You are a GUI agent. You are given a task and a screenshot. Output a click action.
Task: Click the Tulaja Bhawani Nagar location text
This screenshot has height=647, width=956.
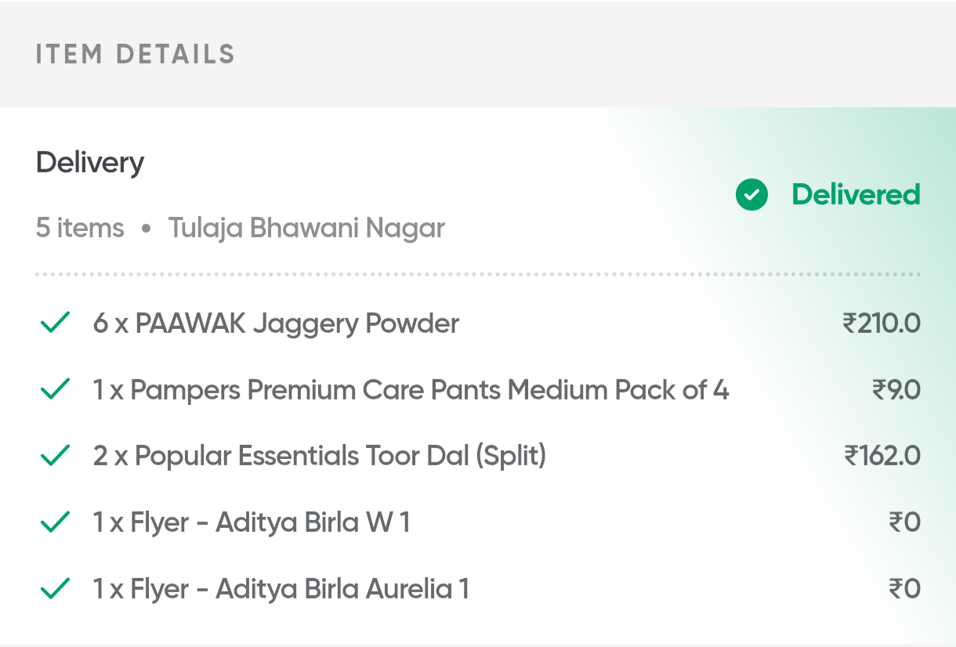tap(306, 229)
